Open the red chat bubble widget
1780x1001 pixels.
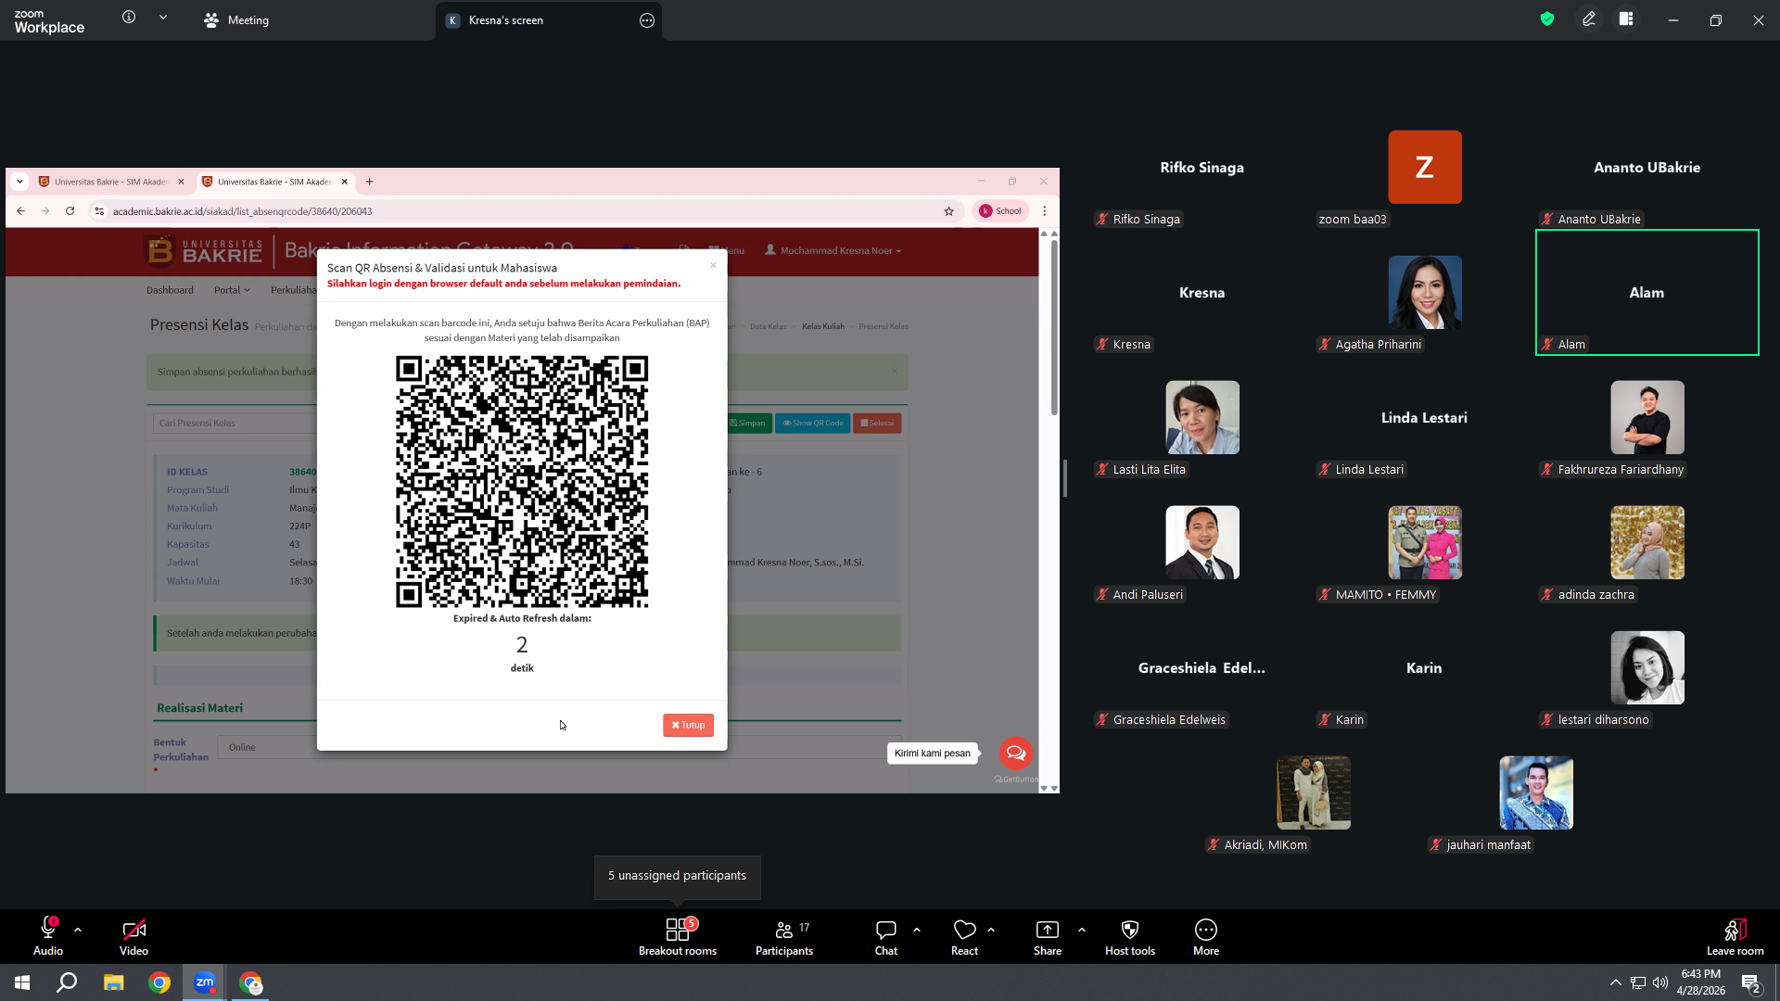[1016, 753]
